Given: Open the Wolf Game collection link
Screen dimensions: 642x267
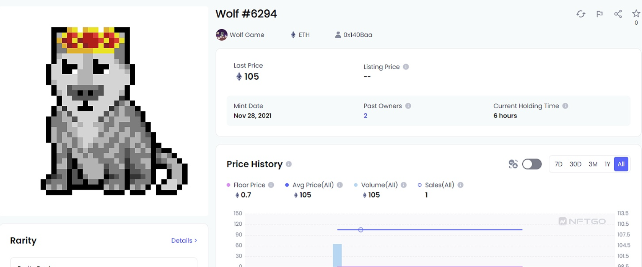Looking at the screenshot, I should [246, 35].
